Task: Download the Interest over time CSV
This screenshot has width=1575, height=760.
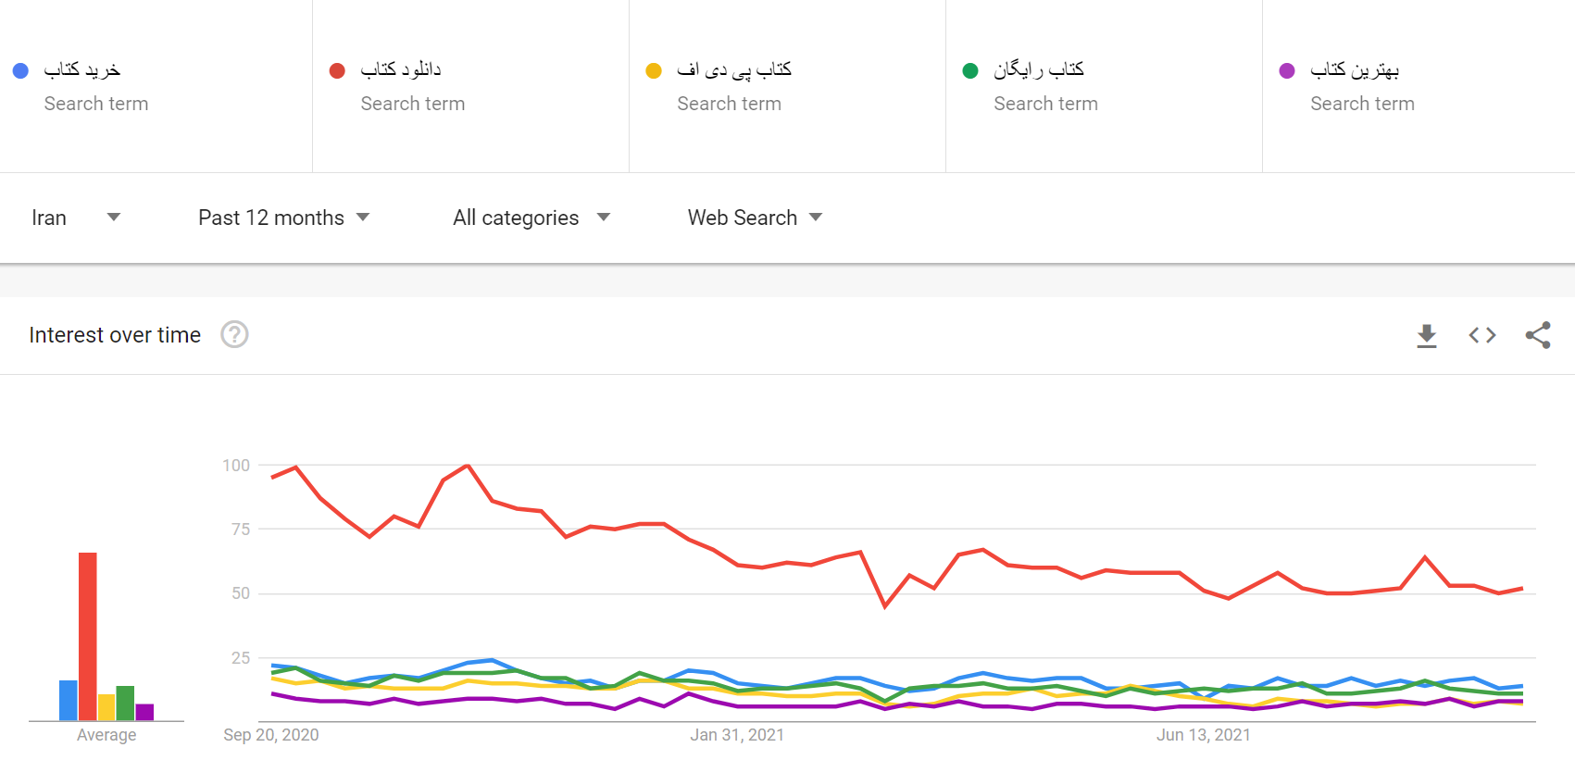Action: pyautogui.click(x=1427, y=335)
